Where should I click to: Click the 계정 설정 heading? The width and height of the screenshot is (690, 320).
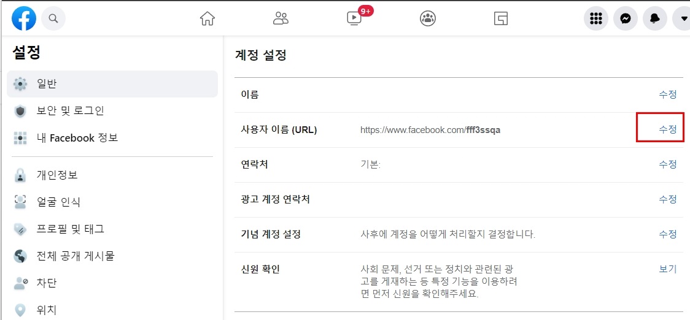(x=261, y=56)
